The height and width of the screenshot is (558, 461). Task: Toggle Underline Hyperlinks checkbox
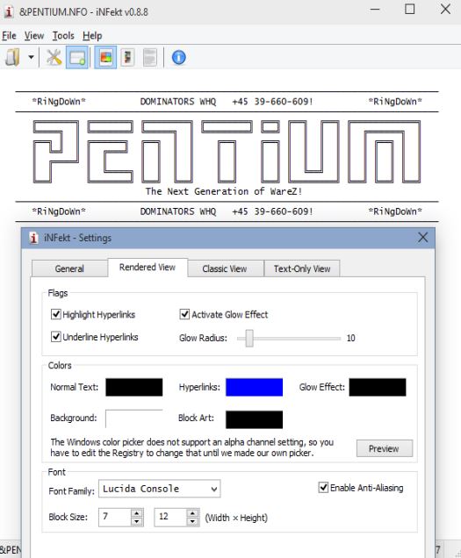pyautogui.click(x=56, y=337)
